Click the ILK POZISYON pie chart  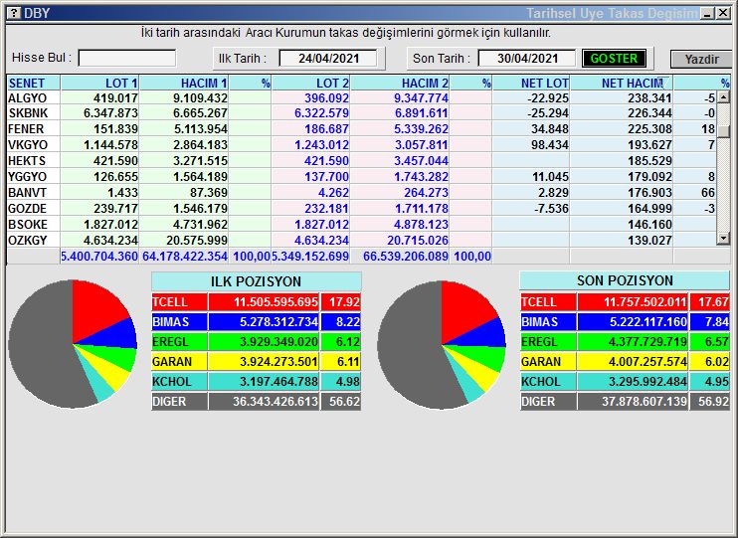click(73, 344)
